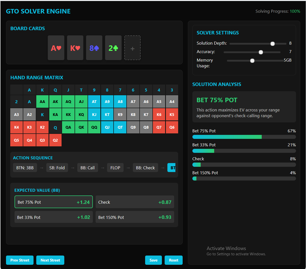This screenshot has width=306, height=269.
Task: Adjust the Memory Usage slider
Action: click(255, 61)
